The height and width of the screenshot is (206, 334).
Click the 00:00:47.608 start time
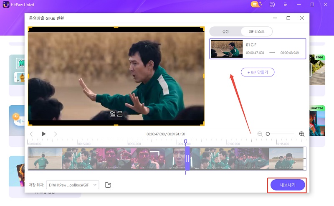tap(255, 53)
